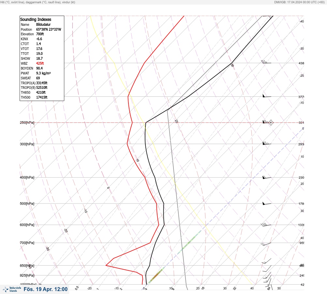Click the wind barb at 400 hPa level
This screenshot has width=327, height=294.
[267, 177]
